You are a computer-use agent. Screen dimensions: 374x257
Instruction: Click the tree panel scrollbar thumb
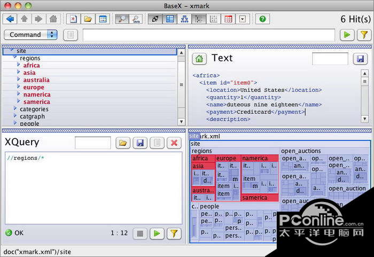(181, 85)
